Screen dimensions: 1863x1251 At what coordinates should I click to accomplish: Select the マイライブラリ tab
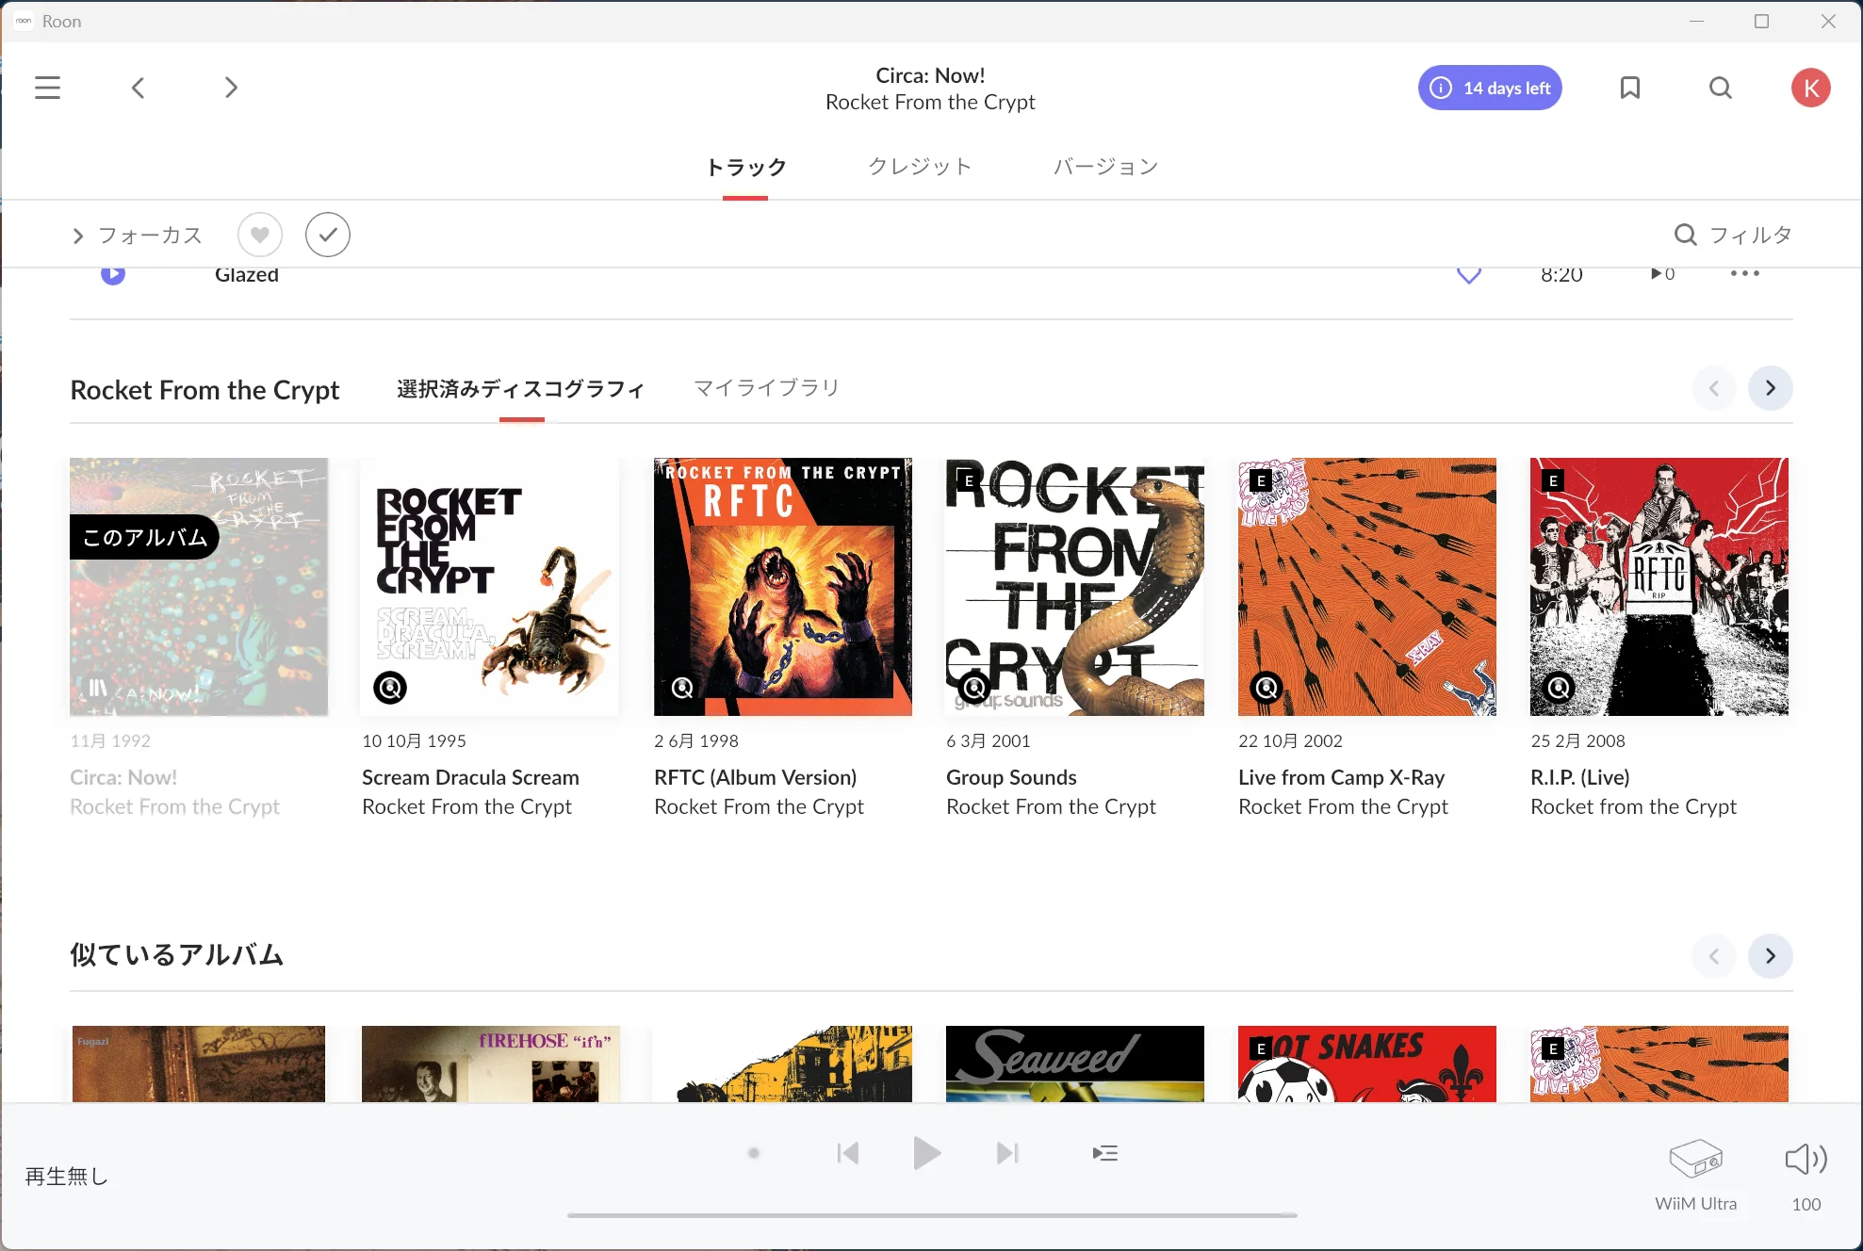[x=766, y=388]
